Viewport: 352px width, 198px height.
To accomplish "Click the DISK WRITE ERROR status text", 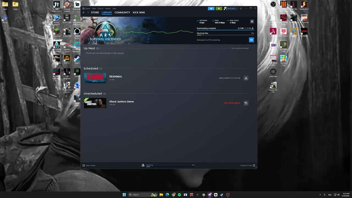I will pos(232,103).
